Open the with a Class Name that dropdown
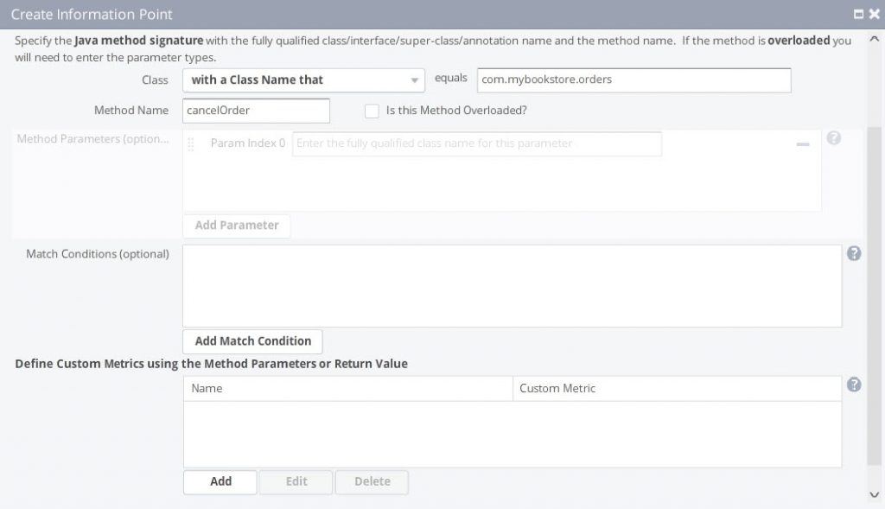 (302, 80)
